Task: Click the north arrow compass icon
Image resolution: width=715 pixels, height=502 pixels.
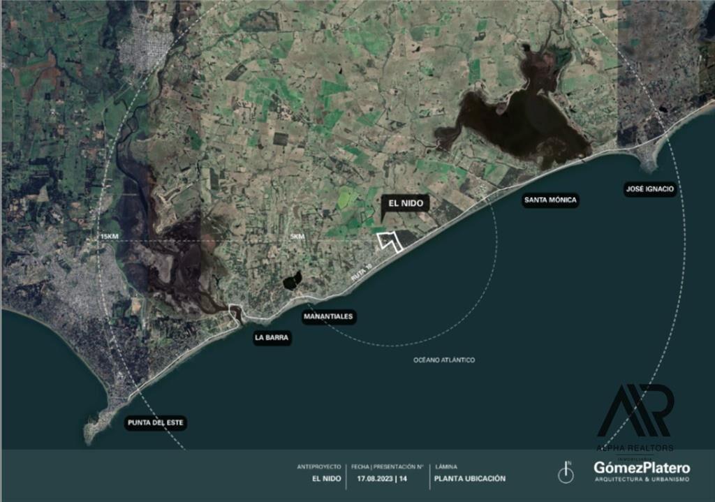Action: 566,473
